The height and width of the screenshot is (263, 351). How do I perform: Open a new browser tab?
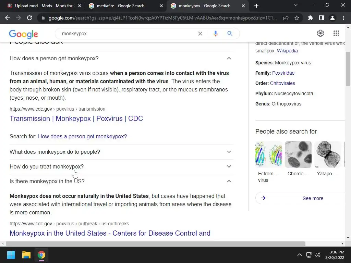click(x=256, y=6)
